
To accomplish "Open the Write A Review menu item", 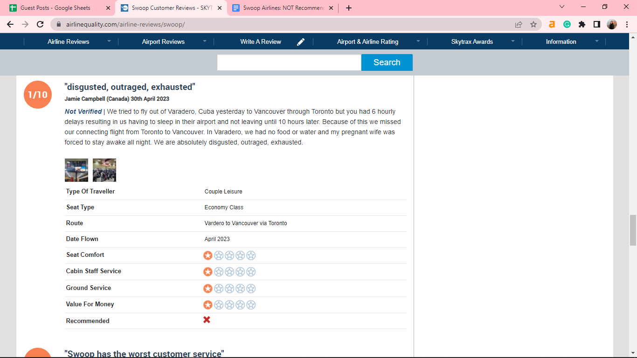I will click(261, 41).
